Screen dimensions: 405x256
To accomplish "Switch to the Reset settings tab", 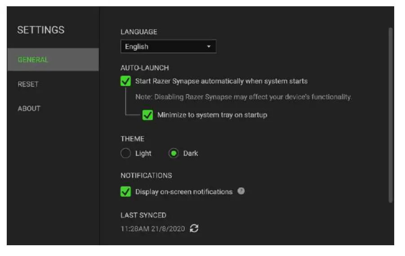I will pyautogui.click(x=28, y=84).
